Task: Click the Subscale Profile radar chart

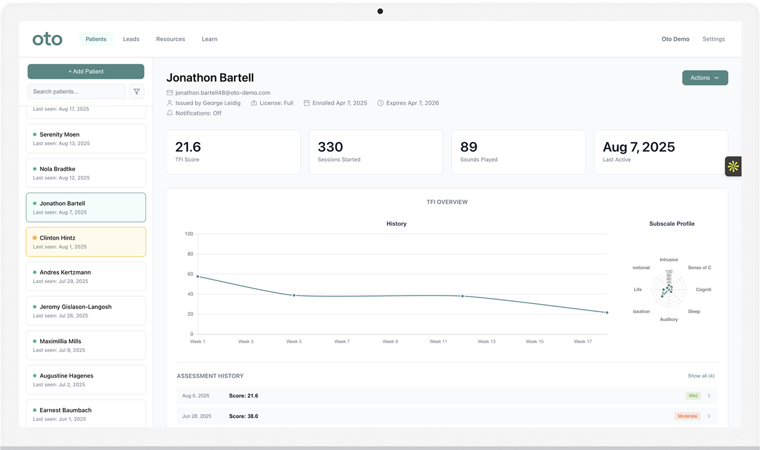Action: (668, 290)
